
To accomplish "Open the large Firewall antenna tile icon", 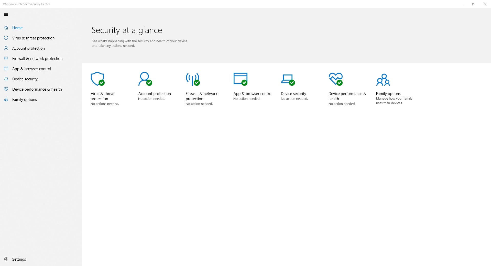I will click(193, 79).
